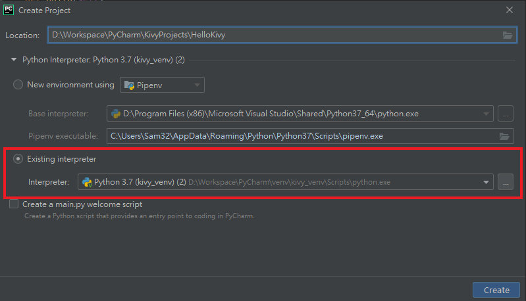The width and height of the screenshot is (526, 301).
Task: Click the 'Create Project' title text
Action: tap(44, 11)
